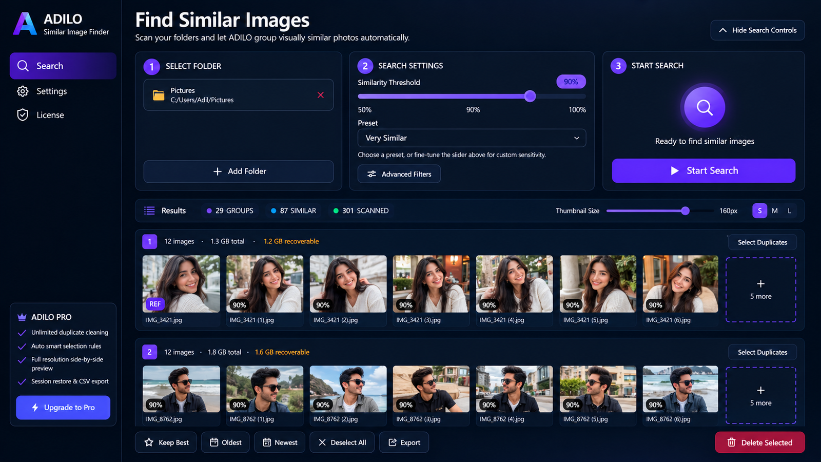This screenshot has height=462, width=821.
Task: Open the Very Similar preset dropdown
Action: click(472, 138)
